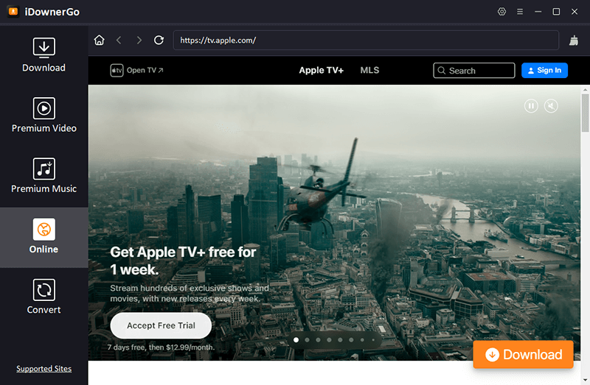Switch to the MLS tab

pos(369,71)
